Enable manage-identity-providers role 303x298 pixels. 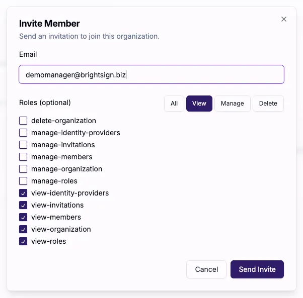pos(23,133)
